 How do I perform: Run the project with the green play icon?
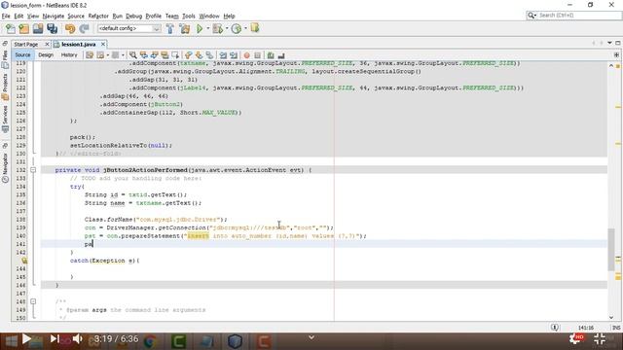200,28
